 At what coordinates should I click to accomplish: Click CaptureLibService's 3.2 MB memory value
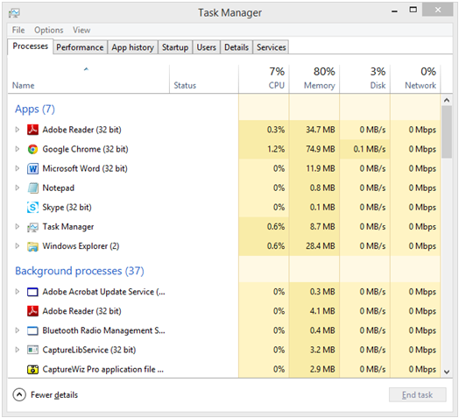pos(322,350)
